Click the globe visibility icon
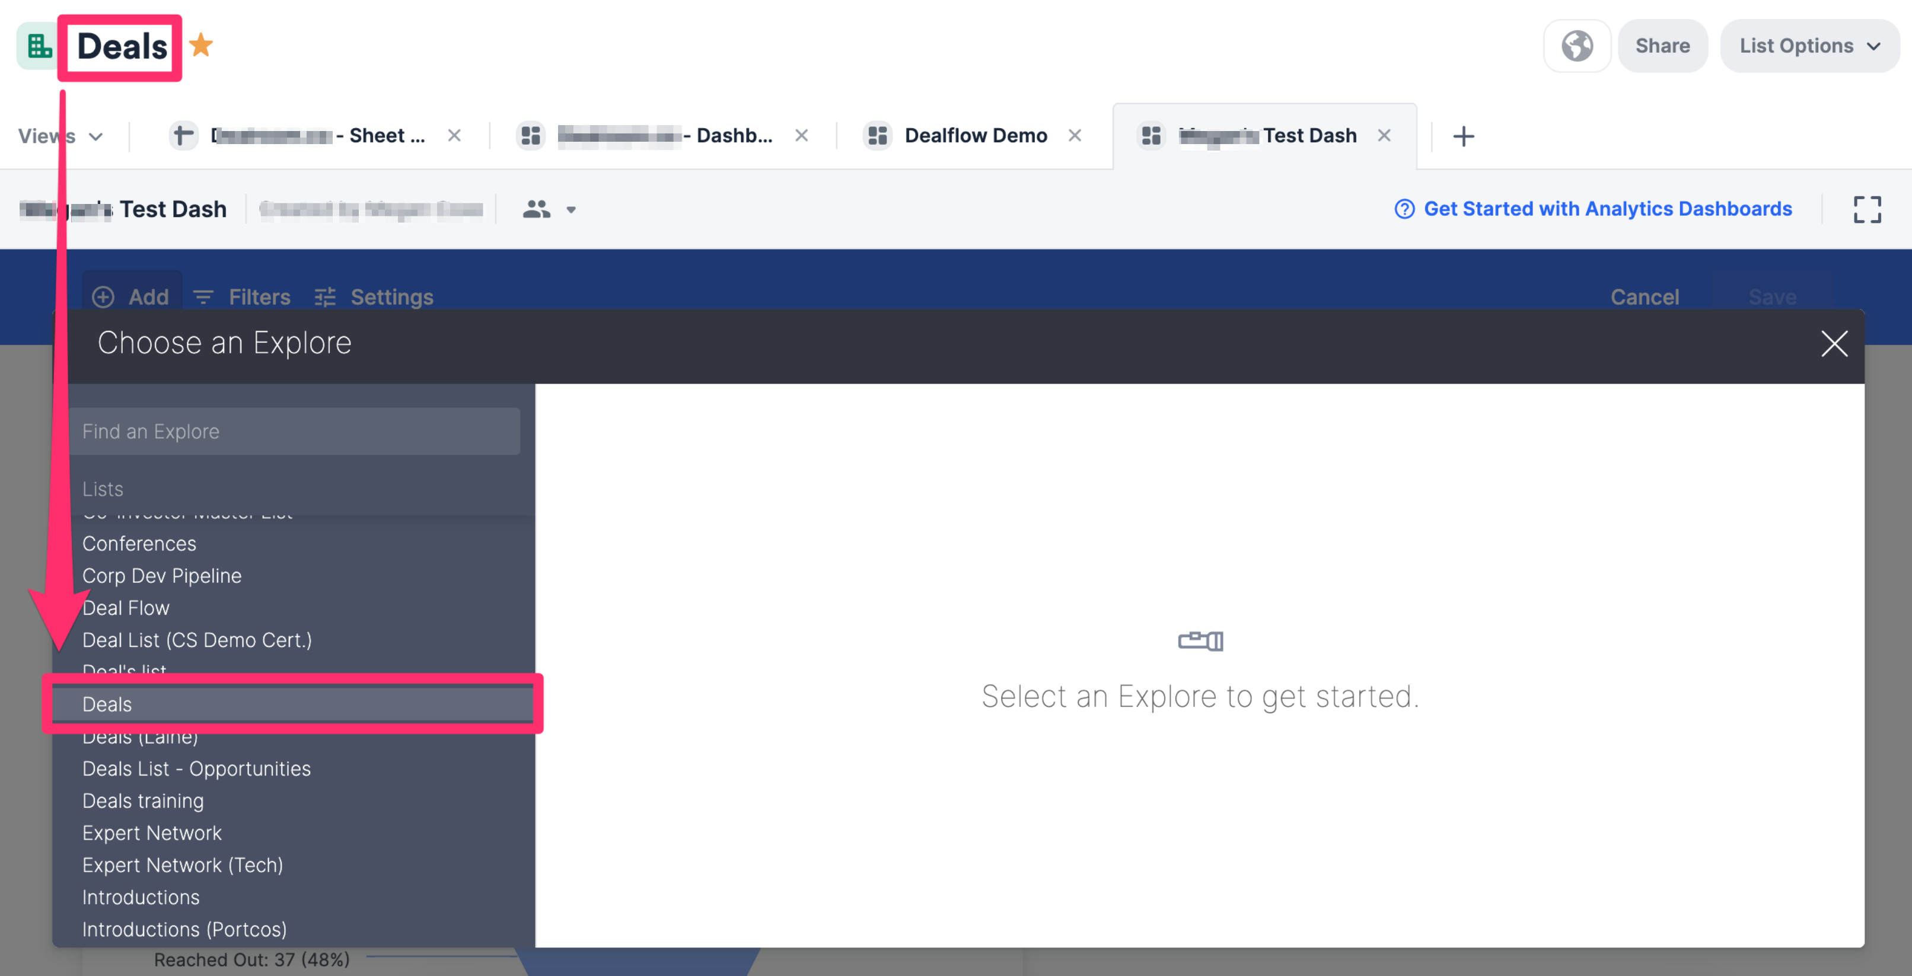The image size is (1912, 976). pos(1576,46)
